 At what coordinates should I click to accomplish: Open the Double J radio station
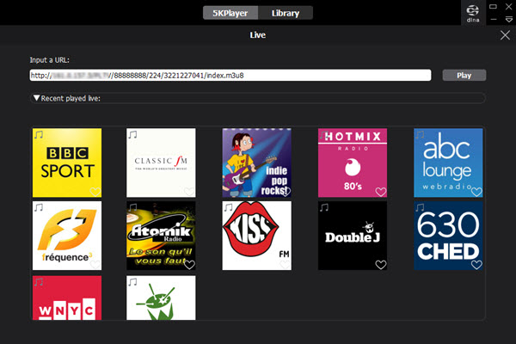click(353, 236)
